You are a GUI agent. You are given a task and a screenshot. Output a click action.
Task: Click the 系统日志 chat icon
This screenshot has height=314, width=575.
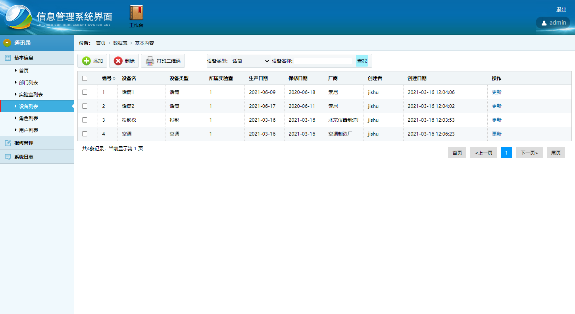tap(8, 157)
